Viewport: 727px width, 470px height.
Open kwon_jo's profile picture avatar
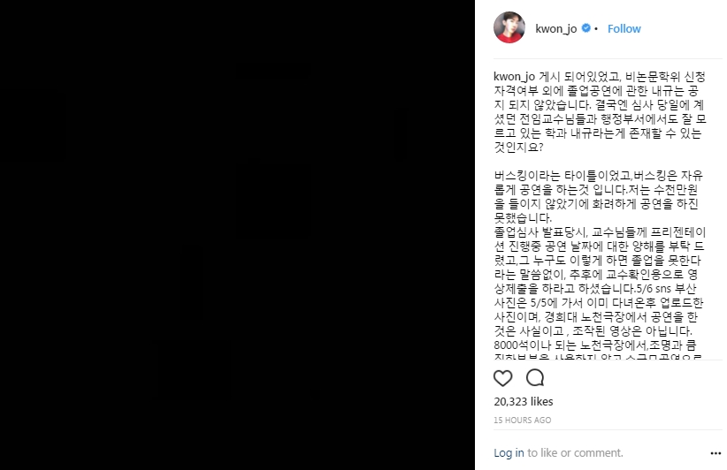click(509, 27)
